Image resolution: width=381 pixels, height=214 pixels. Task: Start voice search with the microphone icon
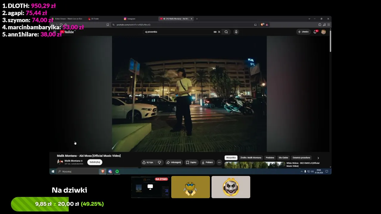[x=236, y=32]
